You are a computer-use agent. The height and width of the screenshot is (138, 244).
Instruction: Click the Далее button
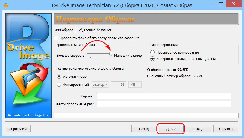coord(171,129)
